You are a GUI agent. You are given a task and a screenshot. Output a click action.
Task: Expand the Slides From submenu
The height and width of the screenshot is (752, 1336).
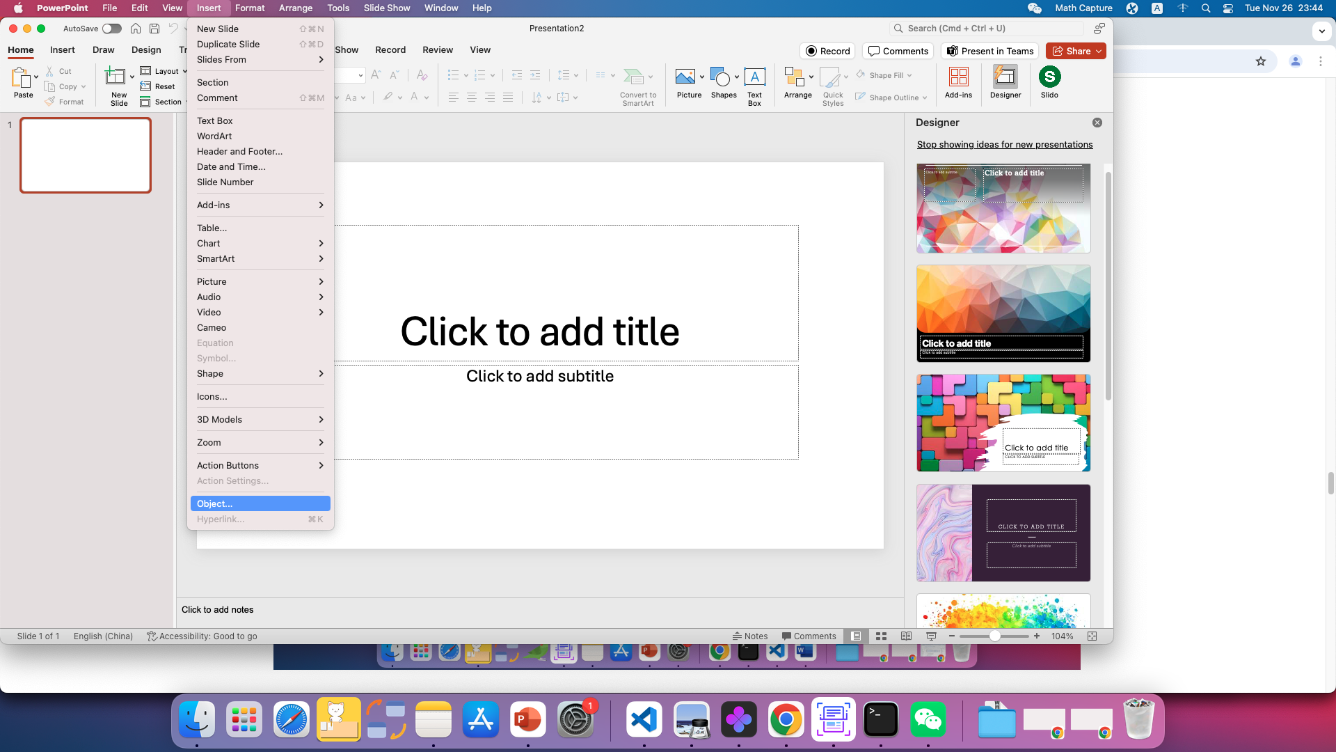[x=260, y=59]
